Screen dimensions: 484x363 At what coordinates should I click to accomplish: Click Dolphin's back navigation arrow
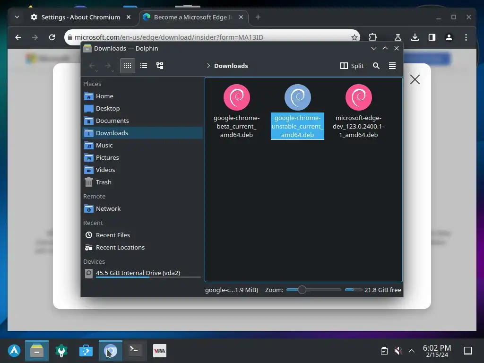click(92, 66)
